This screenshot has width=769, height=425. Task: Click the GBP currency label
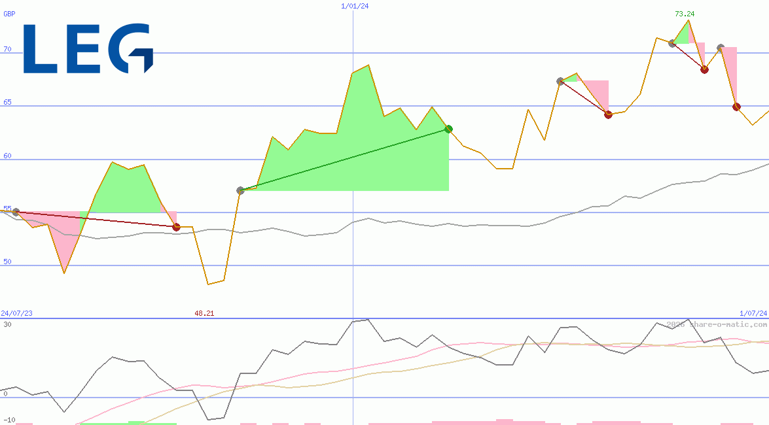9,14
